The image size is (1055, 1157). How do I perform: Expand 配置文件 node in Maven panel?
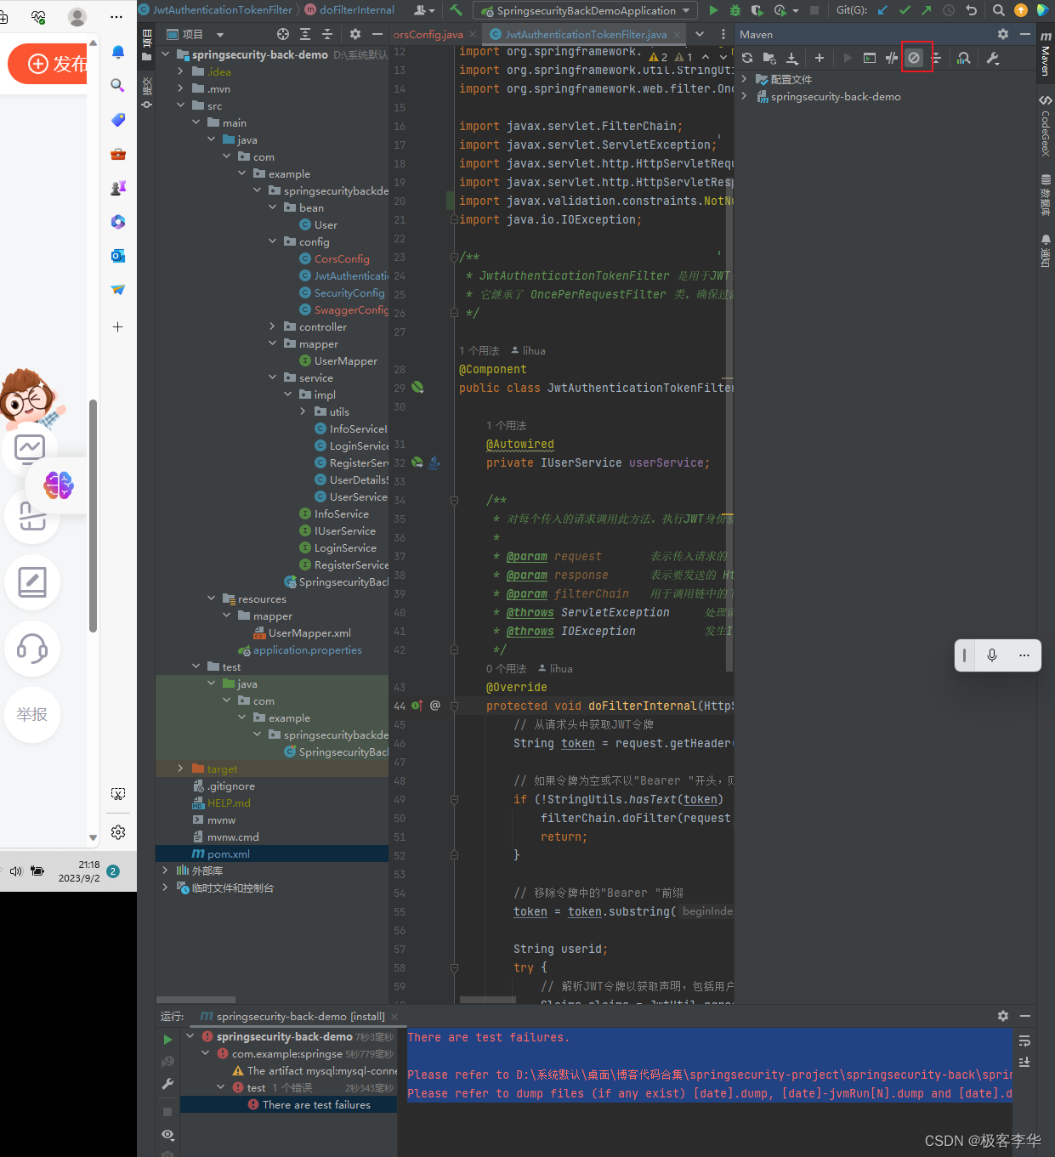coord(744,79)
